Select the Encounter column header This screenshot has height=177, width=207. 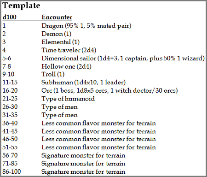tap(57, 17)
